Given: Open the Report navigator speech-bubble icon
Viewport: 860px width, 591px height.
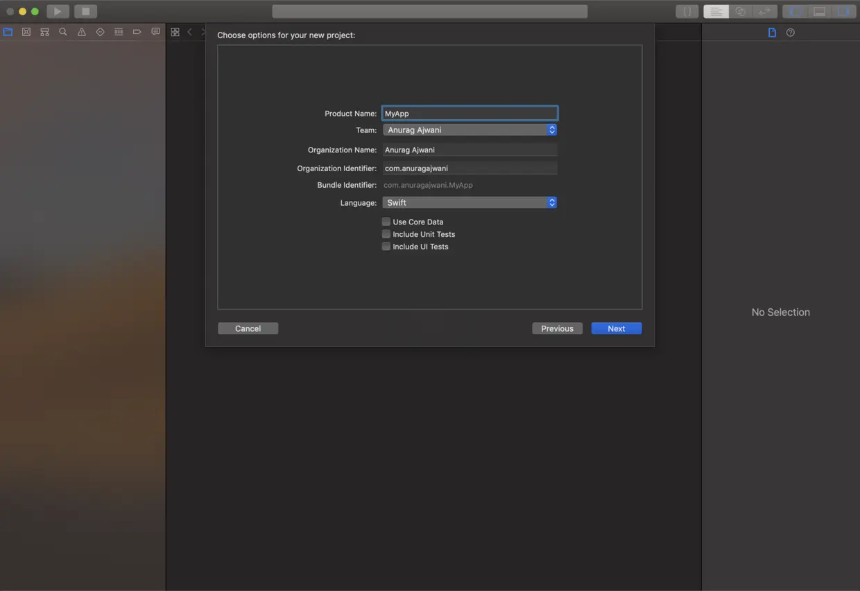Looking at the screenshot, I should tap(155, 32).
